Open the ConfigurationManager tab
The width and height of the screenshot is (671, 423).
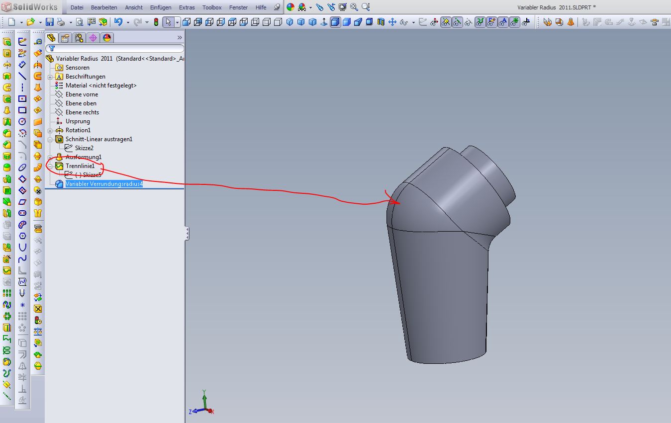tap(79, 38)
